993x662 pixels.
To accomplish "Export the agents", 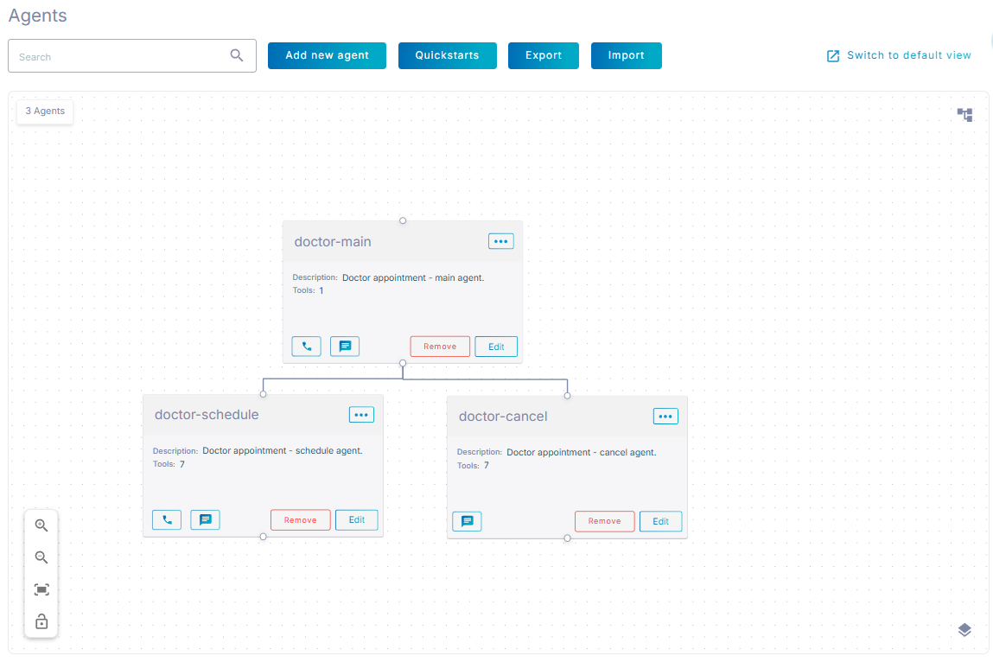I will (x=543, y=55).
